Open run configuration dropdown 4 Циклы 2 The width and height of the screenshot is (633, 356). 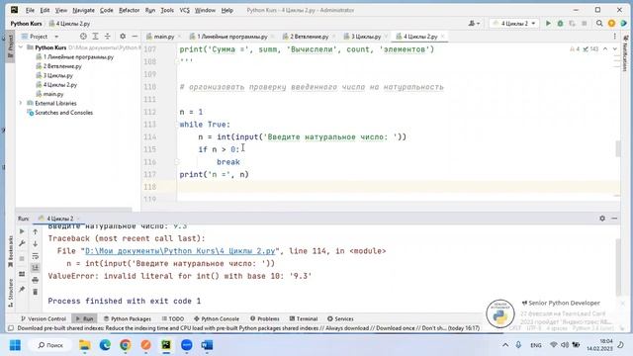coord(514,24)
